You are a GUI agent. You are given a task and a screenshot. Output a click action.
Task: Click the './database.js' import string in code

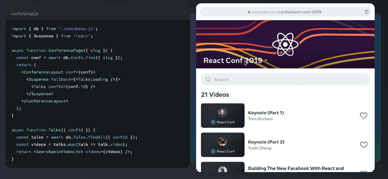77,29
